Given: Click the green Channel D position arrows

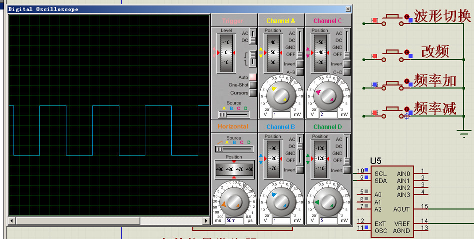Looking at the screenshot, I should 308,158.
